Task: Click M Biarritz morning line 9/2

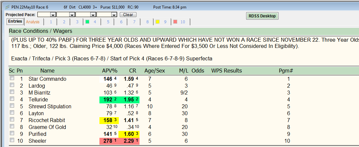Action: point(184,93)
